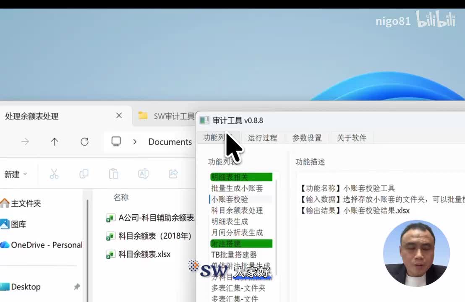Refresh the File Explorer folder view
This screenshot has height=302, width=465.
click(84, 142)
